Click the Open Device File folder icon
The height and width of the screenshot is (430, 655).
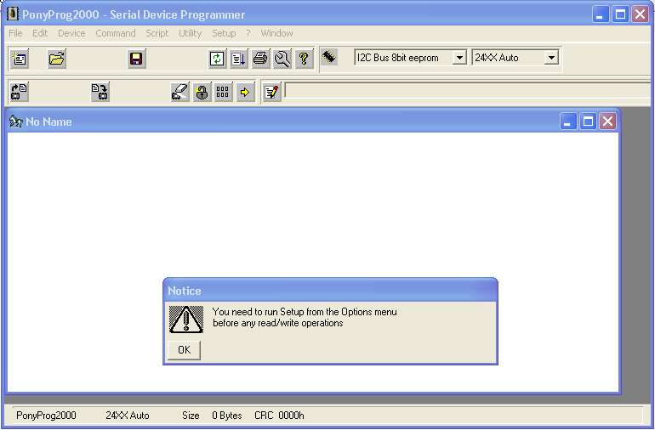[57, 59]
